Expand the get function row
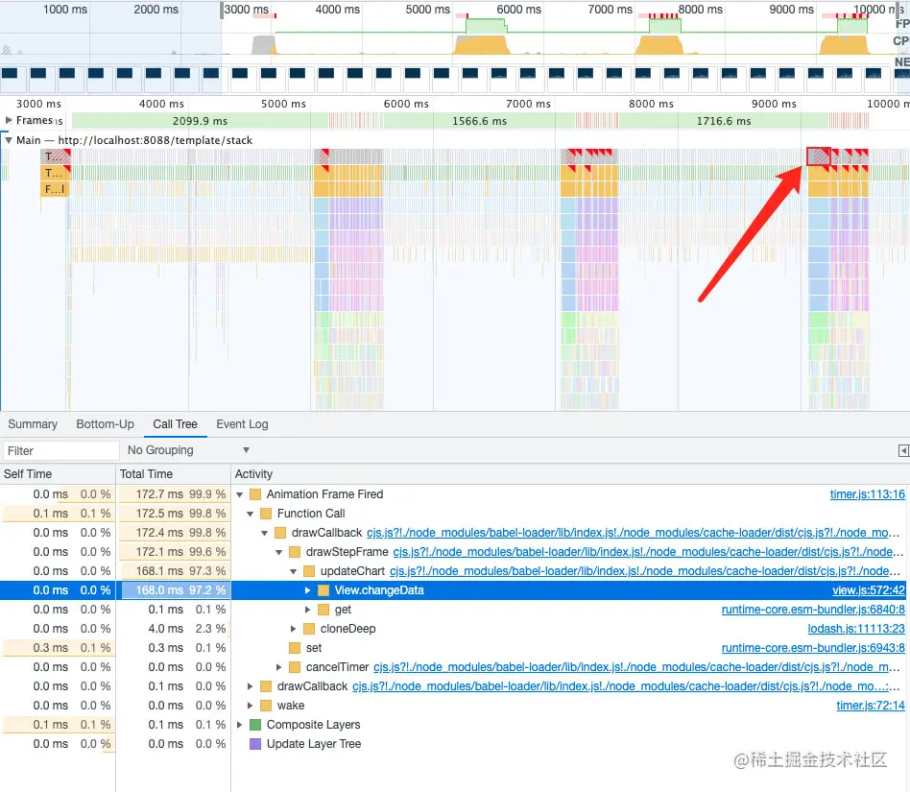This screenshot has height=792, width=910. (x=307, y=610)
